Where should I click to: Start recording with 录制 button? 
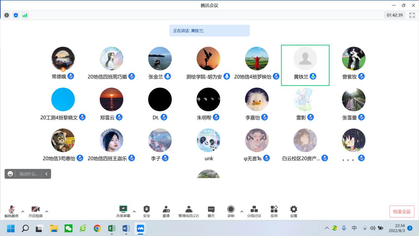pyautogui.click(x=231, y=211)
